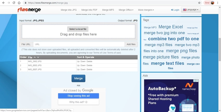Bookmark this page with the star icon

(x=199, y=3)
